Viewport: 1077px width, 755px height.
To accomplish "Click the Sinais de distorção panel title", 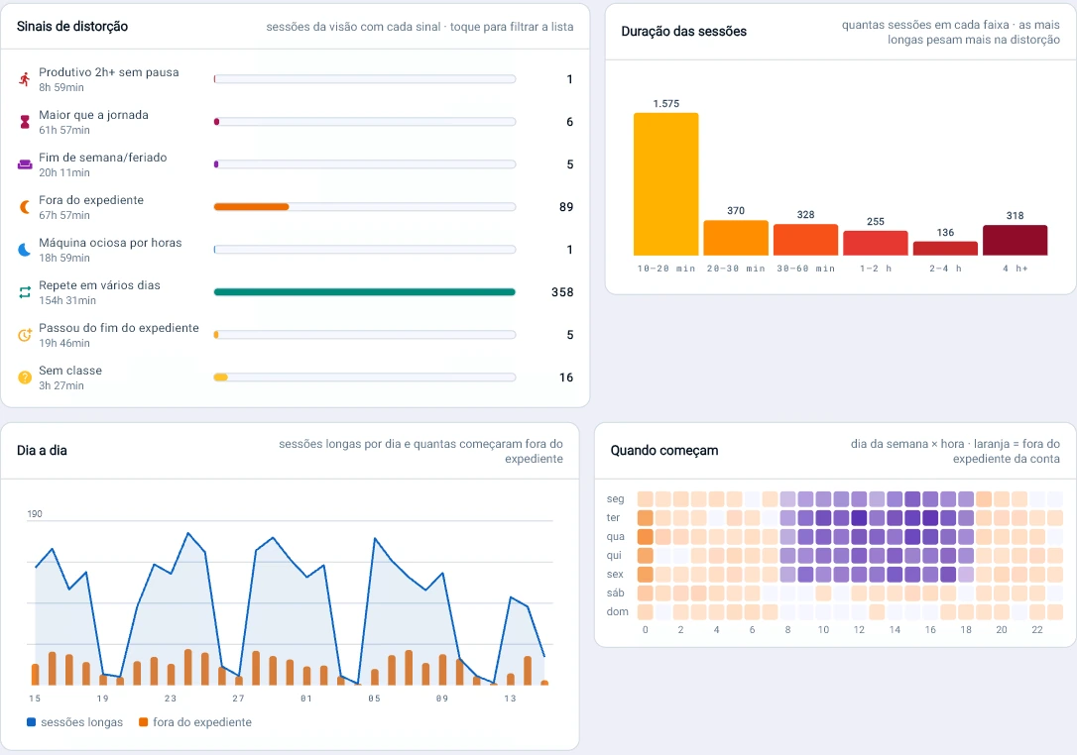I will point(72,26).
